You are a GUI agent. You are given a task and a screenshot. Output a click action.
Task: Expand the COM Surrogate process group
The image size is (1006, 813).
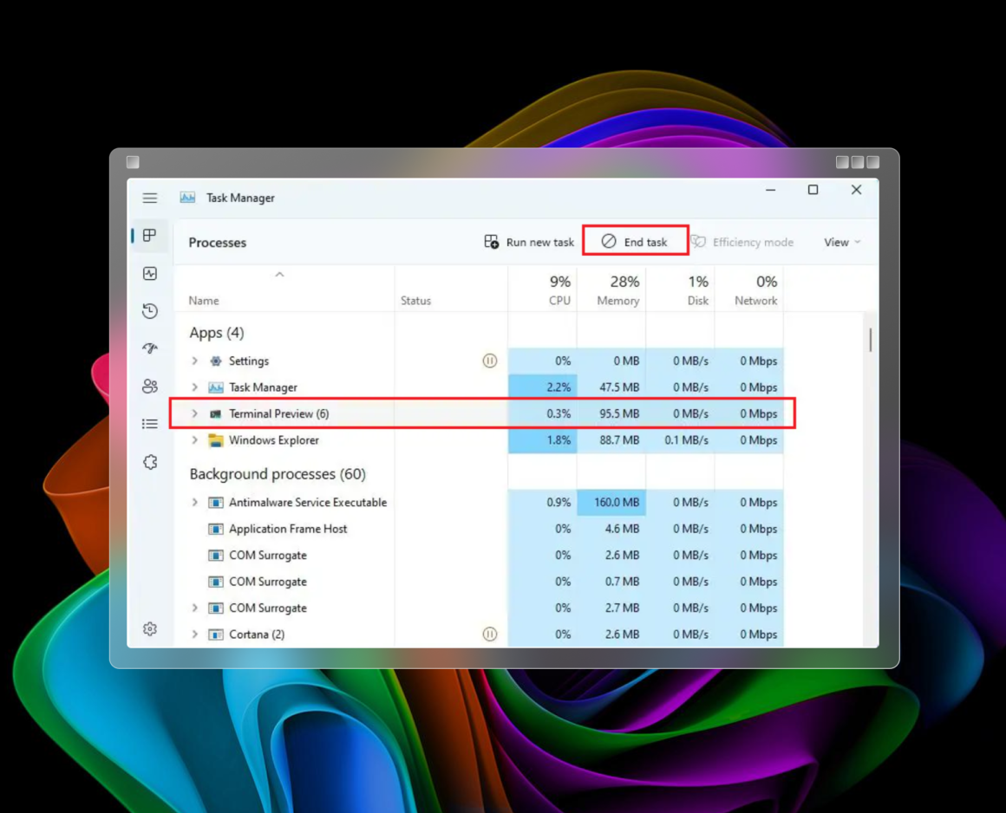pyautogui.click(x=194, y=608)
